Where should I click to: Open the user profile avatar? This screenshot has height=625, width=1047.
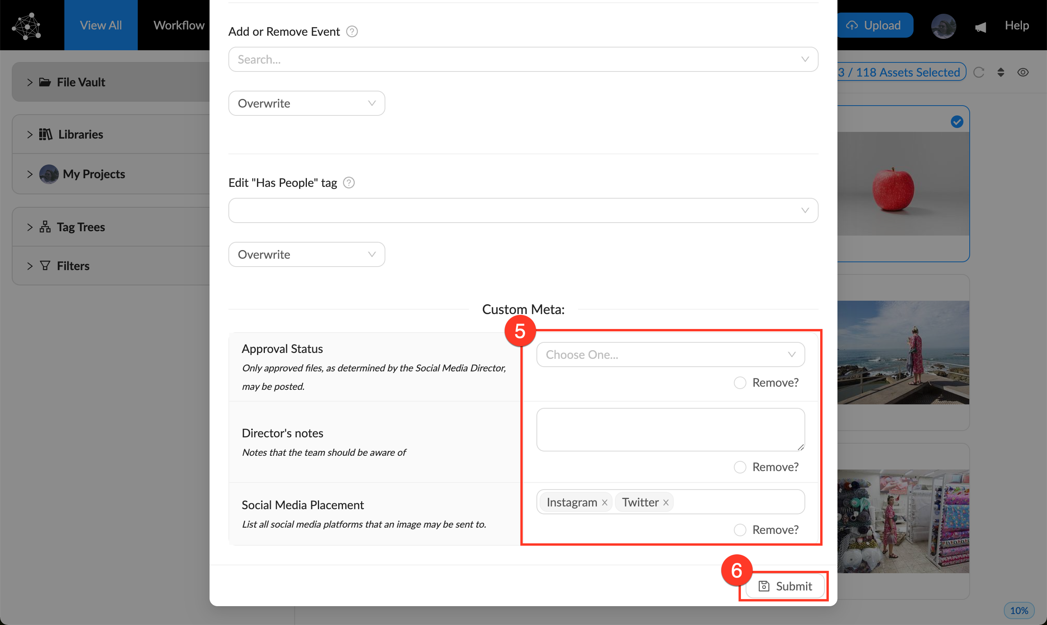(x=943, y=26)
